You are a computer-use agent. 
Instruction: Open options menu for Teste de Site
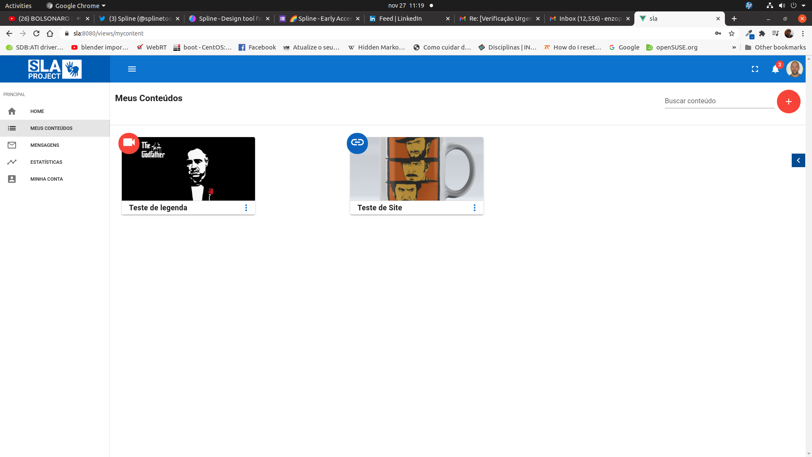pyautogui.click(x=475, y=208)
